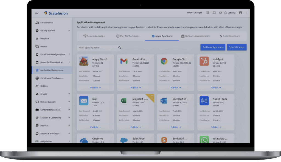This screenshot has height=162, width=281.
Task: Click the Google Chrome app icon
Action: (x=164, y=61)
